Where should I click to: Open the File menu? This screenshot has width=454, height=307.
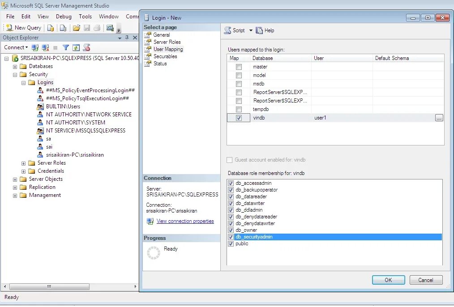point(10,17)
